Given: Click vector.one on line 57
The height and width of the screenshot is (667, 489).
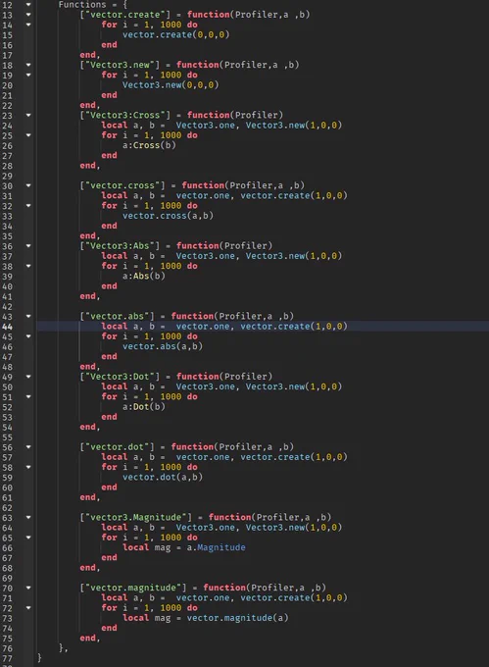Looking at the screenshot, I should (x=203, y=457).
